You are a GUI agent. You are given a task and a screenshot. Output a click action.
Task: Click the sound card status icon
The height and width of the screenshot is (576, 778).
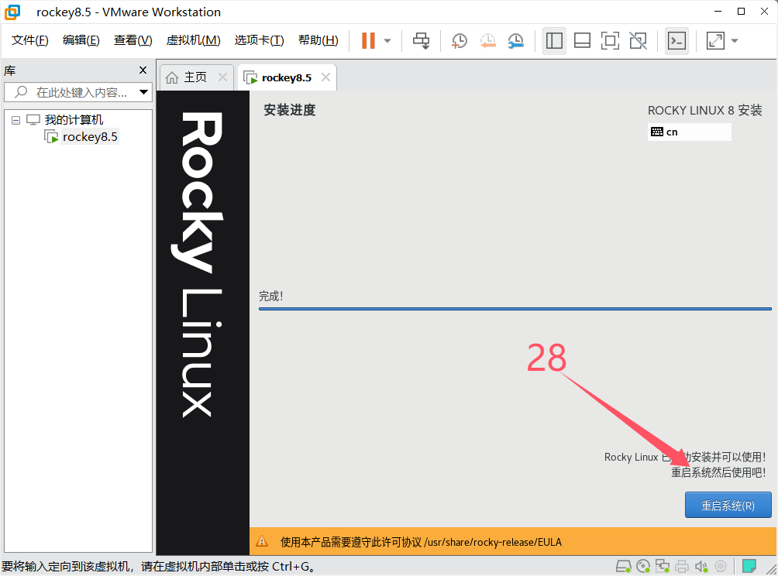pyautogui.click(x=701, y=566)
